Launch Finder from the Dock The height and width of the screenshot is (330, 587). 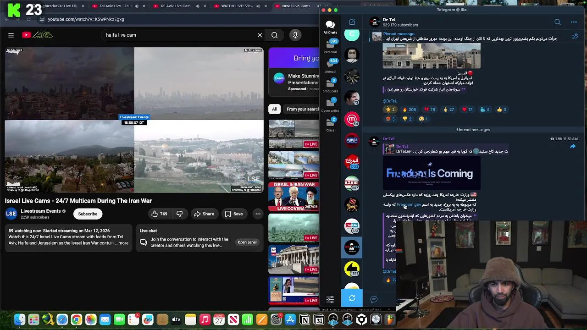20,319
